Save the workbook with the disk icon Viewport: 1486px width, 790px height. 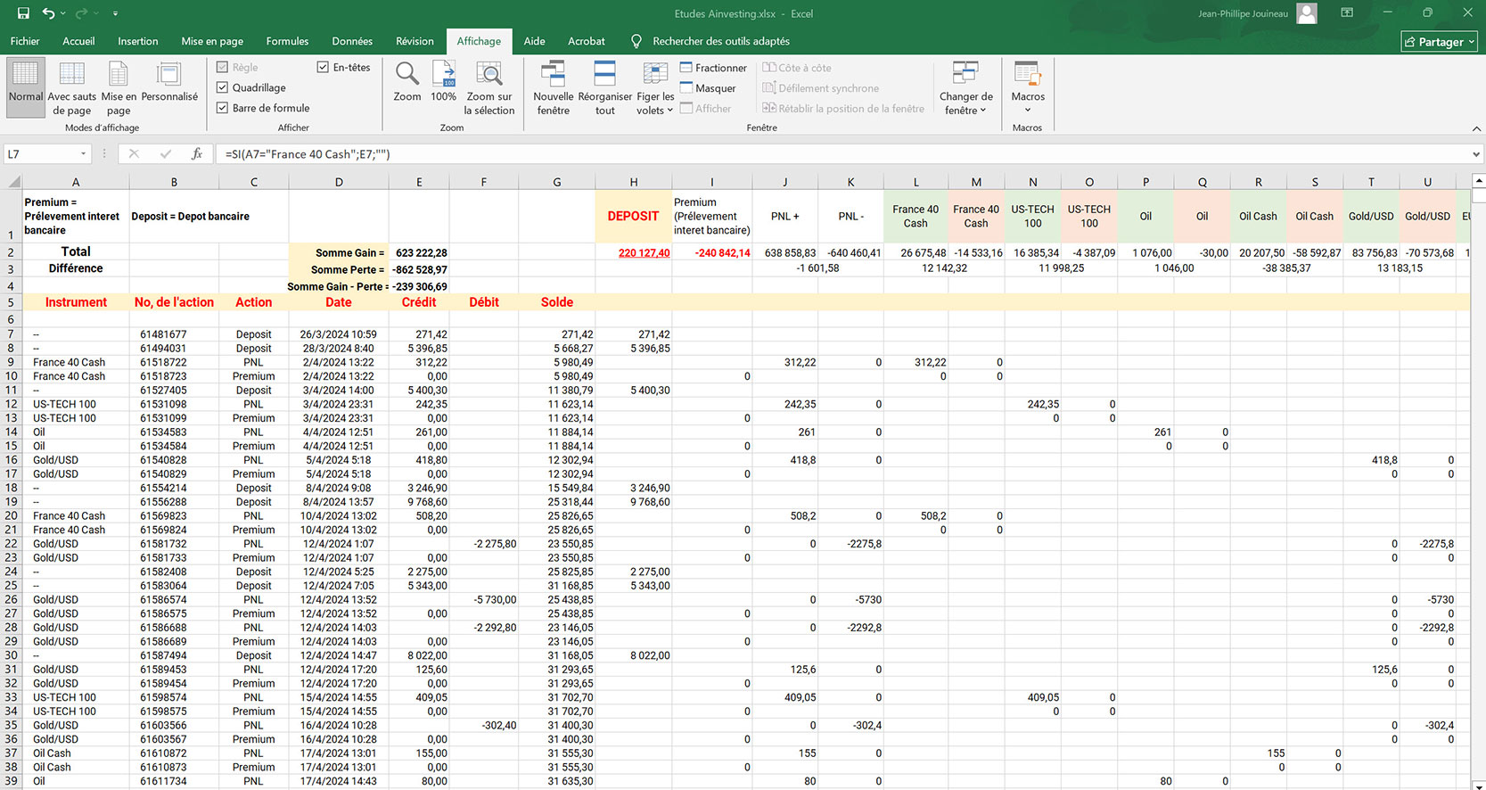[23, 13]
